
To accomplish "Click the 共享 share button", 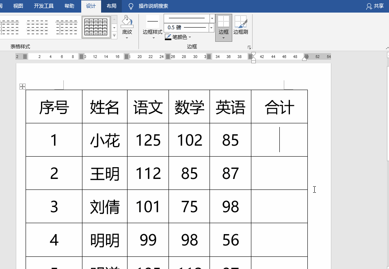I will coord(375,6).
